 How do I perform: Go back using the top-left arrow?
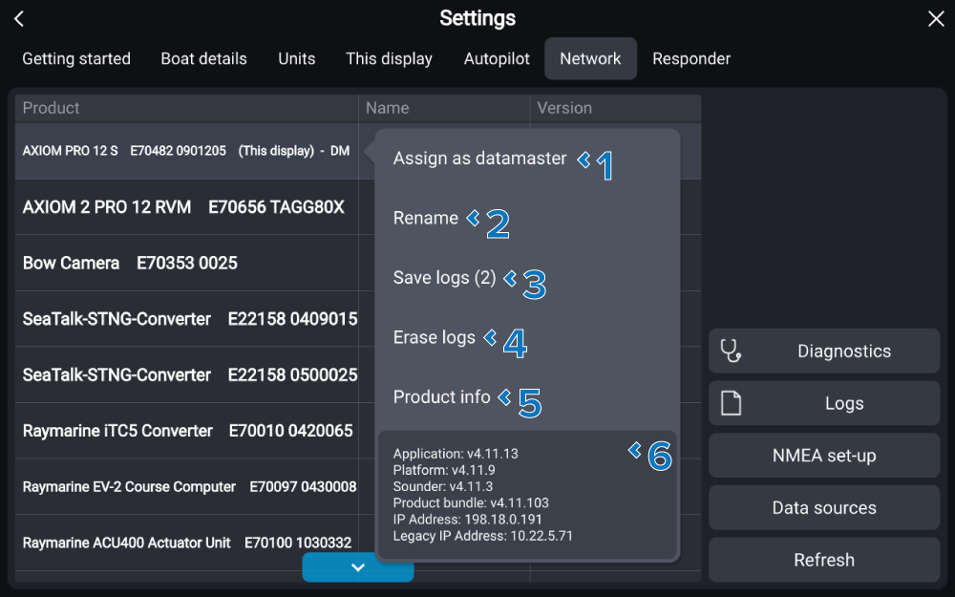click(19, 19)
